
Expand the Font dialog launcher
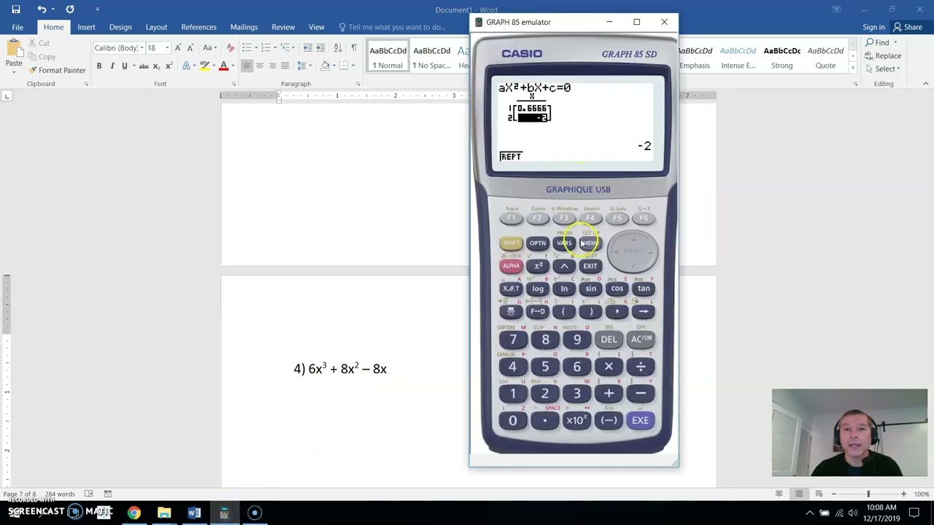[x=233, y=84]
